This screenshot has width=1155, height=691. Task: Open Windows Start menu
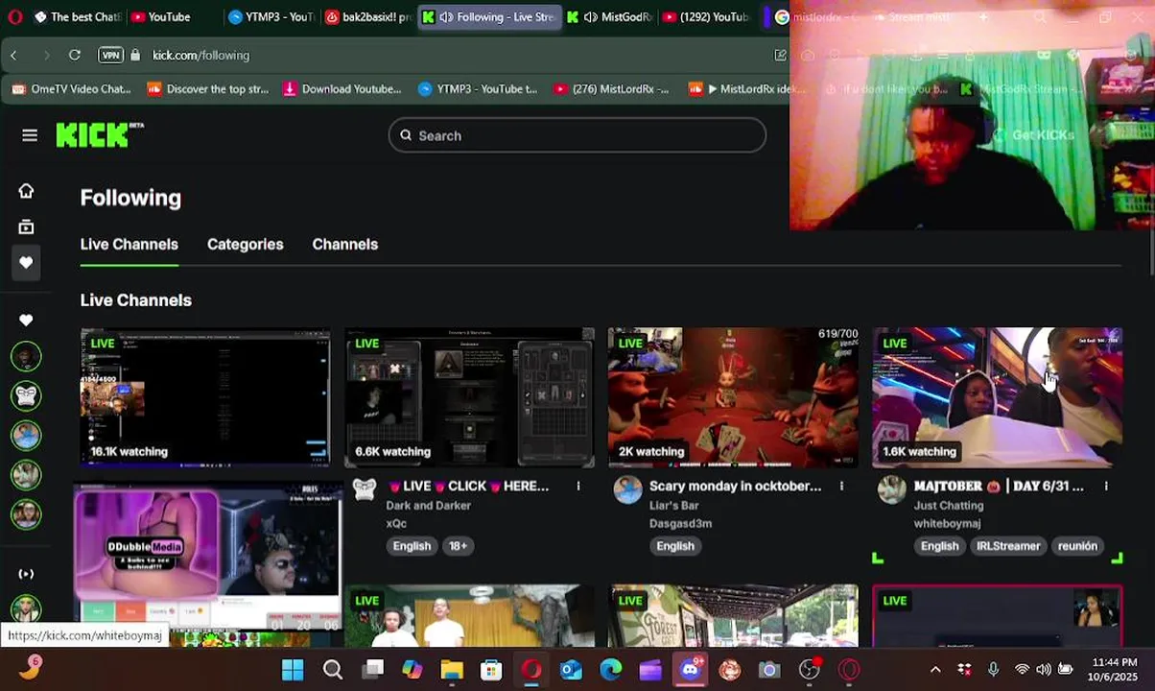tap(293, 670)
